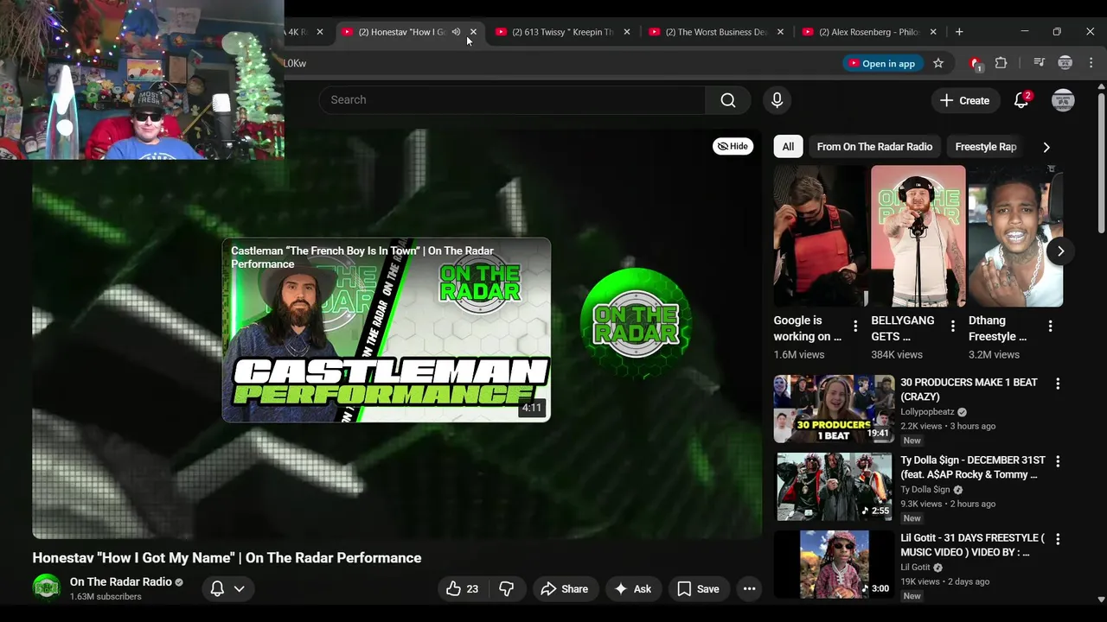The width and height of the screenshot is (1107, 622).
Task: Toggle channel notification bell for On The Radar
Action: click(217, 589)
